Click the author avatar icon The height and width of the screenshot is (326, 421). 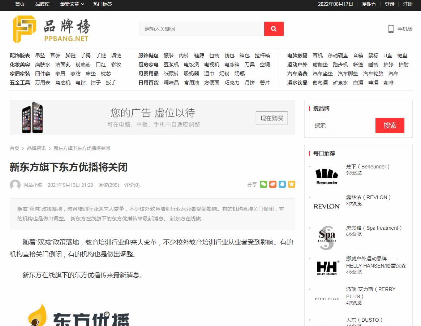point(15,185)
